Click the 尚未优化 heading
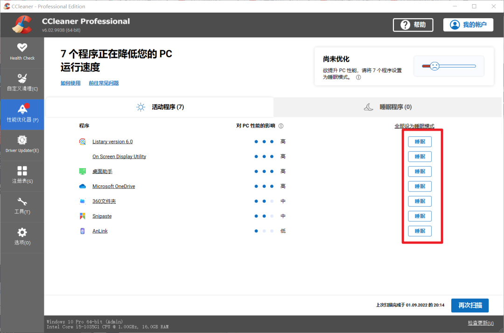Viewport: 504px width, 333px height. pos(336,59)
